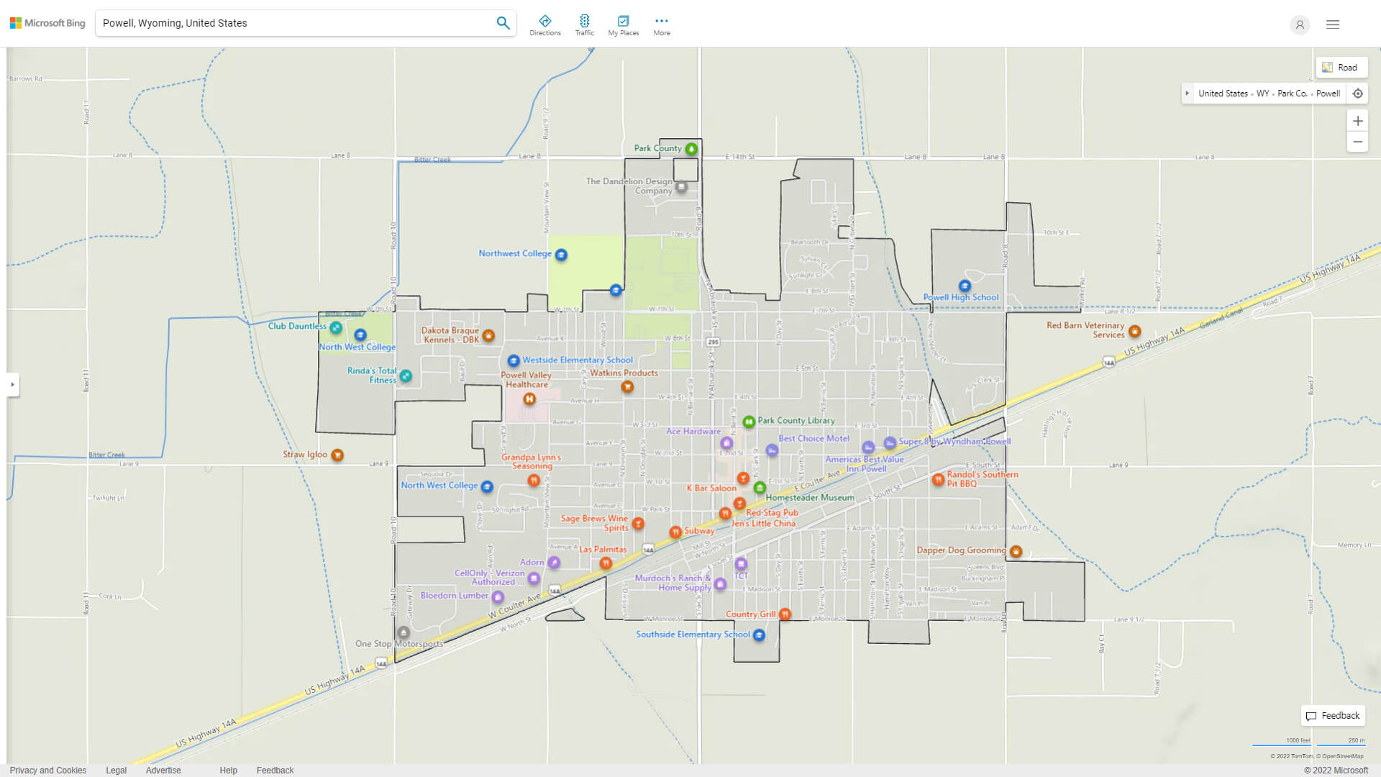Switch map style using the Road button
This screenshot has height=777, width=1381.
[x=1341, y=67]
